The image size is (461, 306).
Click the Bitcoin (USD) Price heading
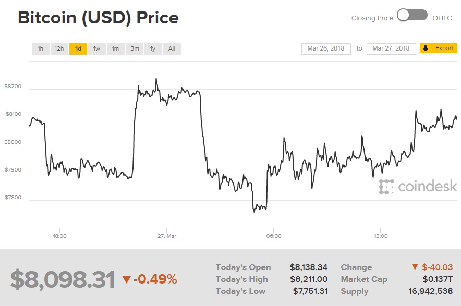point(98,17)
